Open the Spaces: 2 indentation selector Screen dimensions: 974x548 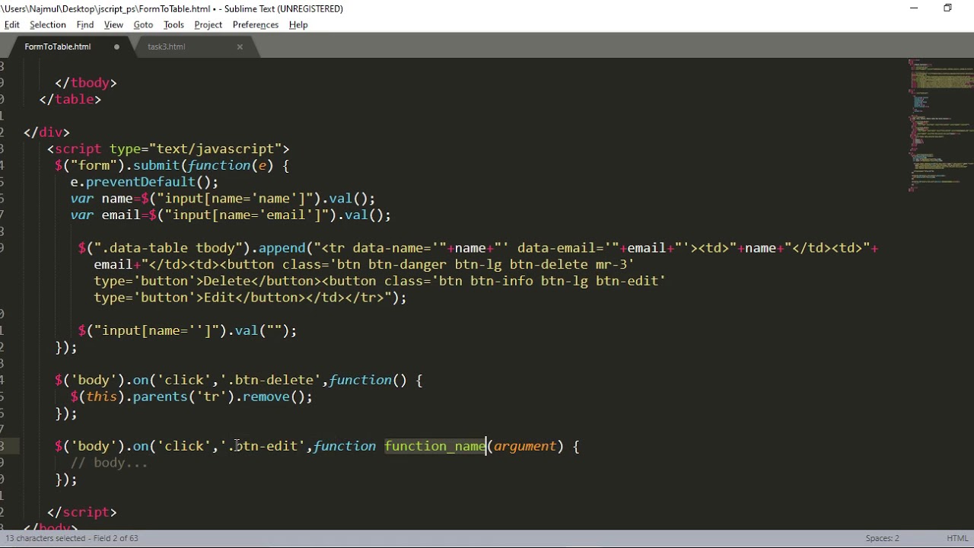882,538
